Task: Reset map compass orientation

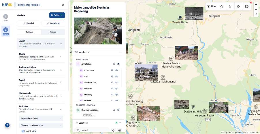Action: click(256, 14)
